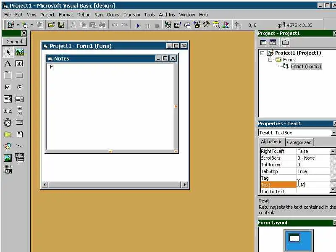Open Form Layout Window toolbar icon
The image size is (336, 252).
[187, 25]
